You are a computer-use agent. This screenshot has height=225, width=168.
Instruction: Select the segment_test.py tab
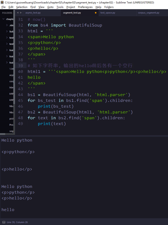click(x=72, y=13)
